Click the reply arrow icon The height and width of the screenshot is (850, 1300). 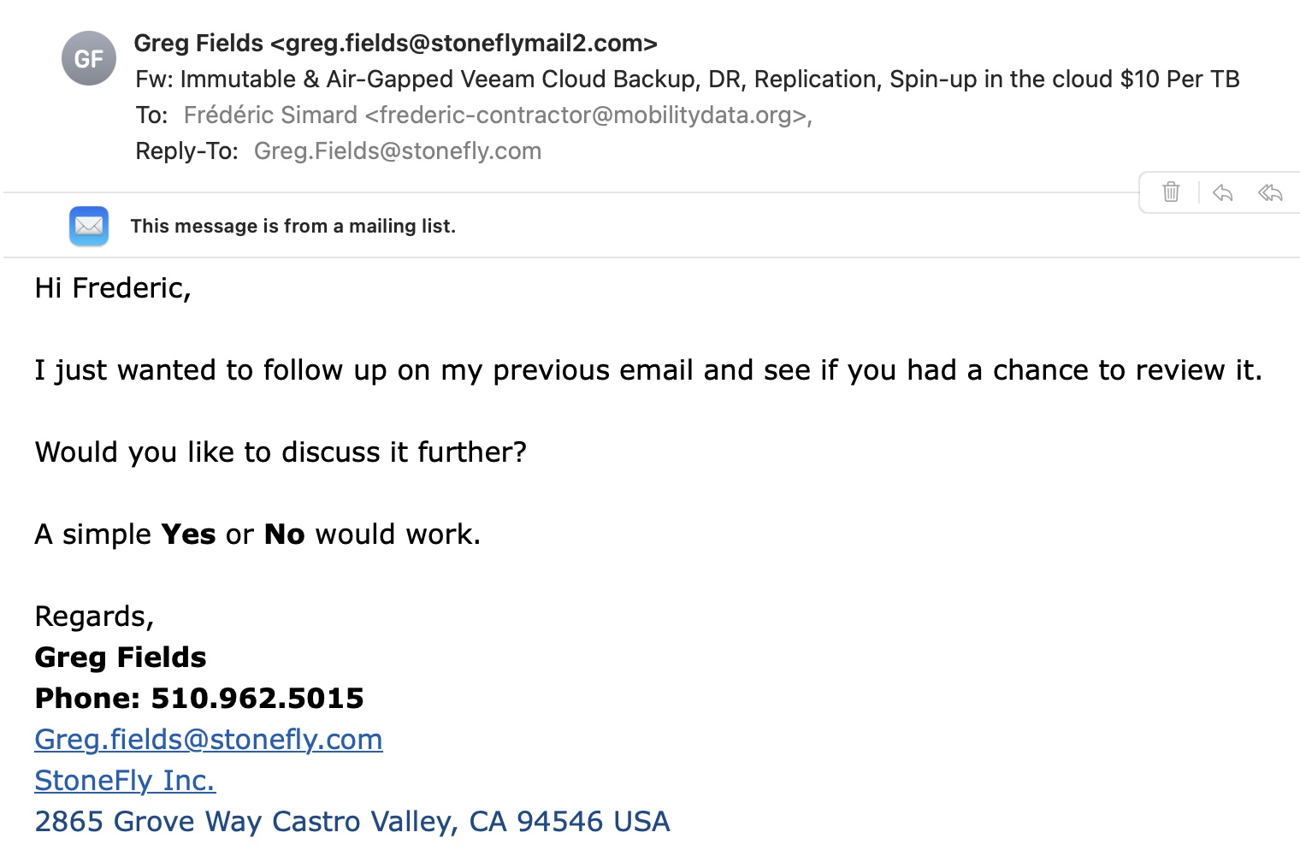point(1222,192)
